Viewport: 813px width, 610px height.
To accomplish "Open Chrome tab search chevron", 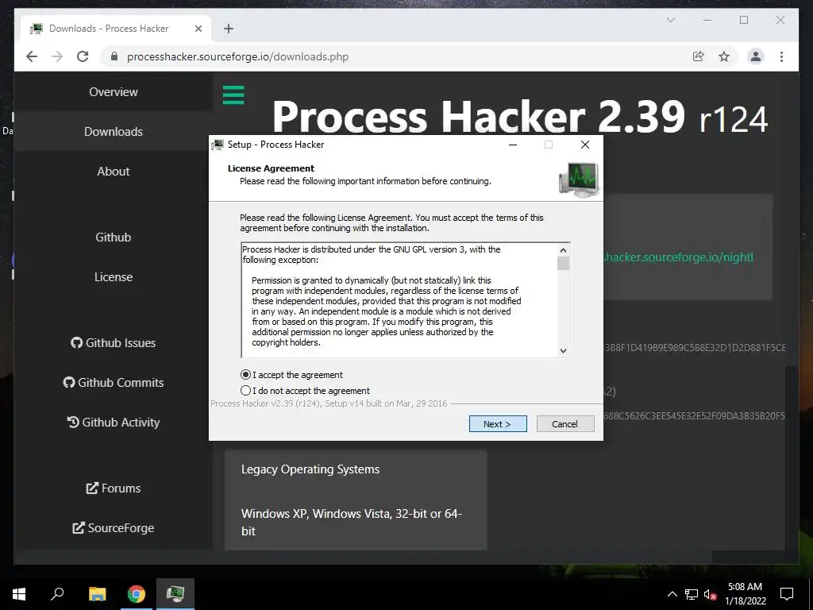I will tap(671, 20).
